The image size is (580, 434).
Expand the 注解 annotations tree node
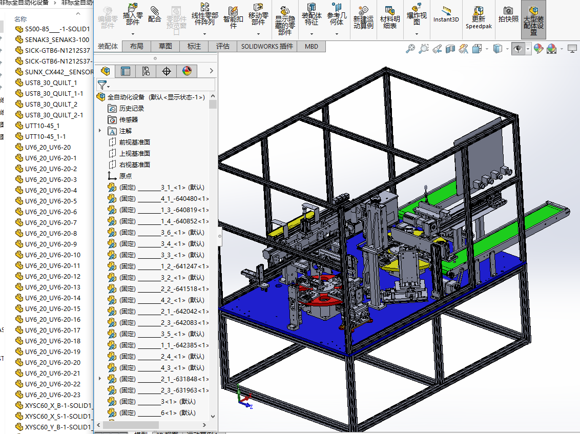[x=100, y=131]
